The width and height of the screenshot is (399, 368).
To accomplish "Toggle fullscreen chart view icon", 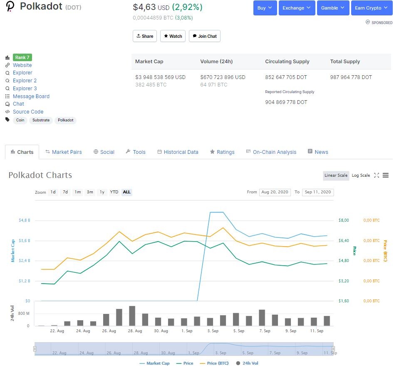I will click(377, 175).
